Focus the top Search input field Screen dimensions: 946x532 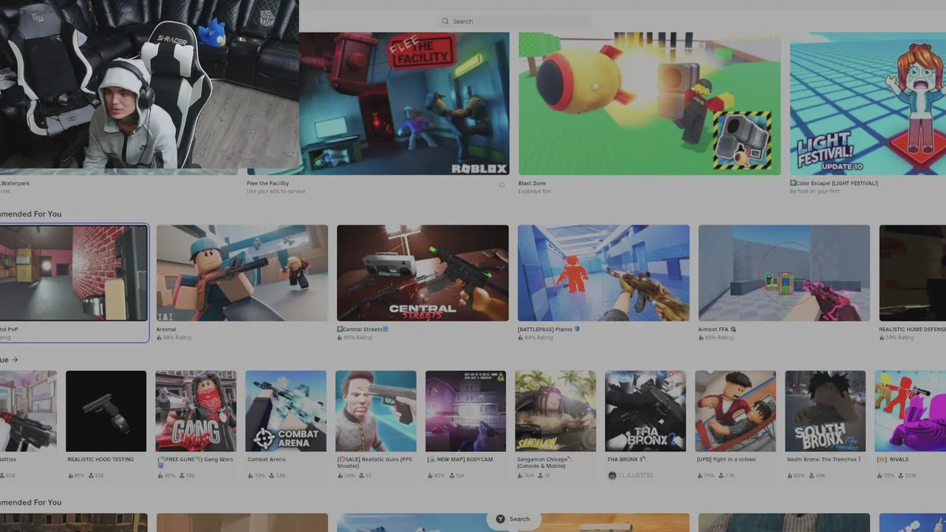coord(514,21)
